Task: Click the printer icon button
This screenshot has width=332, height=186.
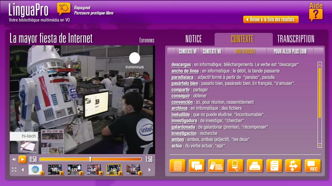Action: [x=255, y=166]
